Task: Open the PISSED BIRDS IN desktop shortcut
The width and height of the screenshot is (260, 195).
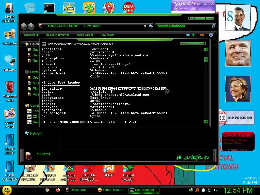Action: pos(49,173)
